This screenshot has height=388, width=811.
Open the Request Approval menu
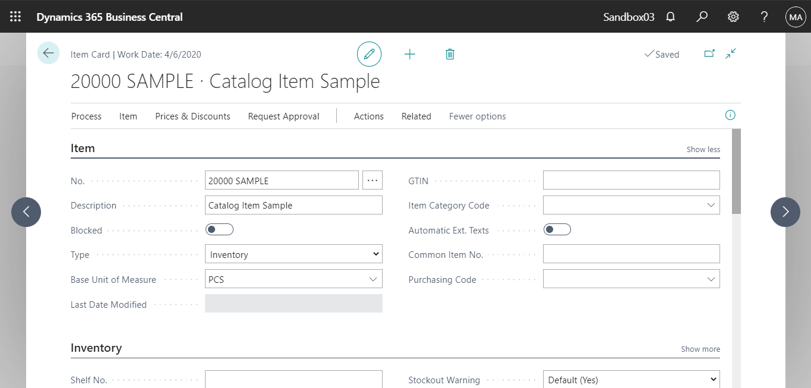(283, 116)
